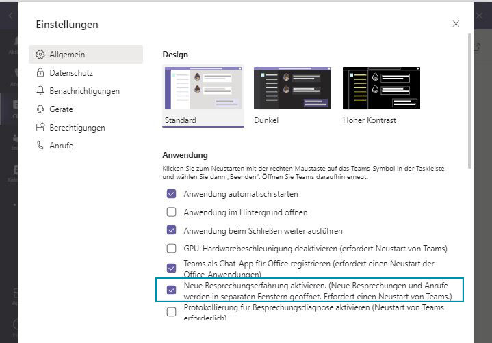Click the 'Anwendung' section heading

pos(185,155)
